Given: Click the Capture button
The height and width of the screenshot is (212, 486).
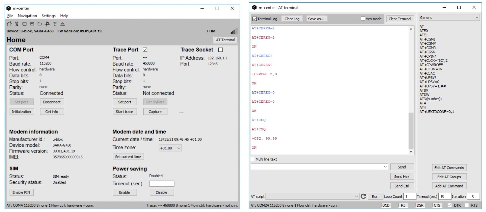Looking at the screenshot, I should [155, 112].
